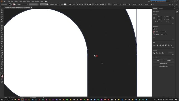Click Vertical Align Top in control bar
179x101 pixels.
pos(85,4)
